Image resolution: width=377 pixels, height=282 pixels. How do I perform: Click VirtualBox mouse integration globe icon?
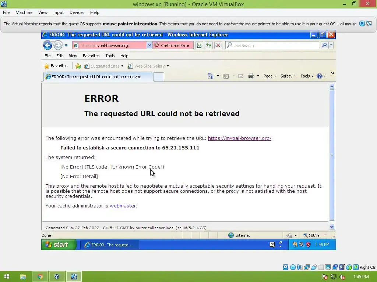(x=349, y=267)
